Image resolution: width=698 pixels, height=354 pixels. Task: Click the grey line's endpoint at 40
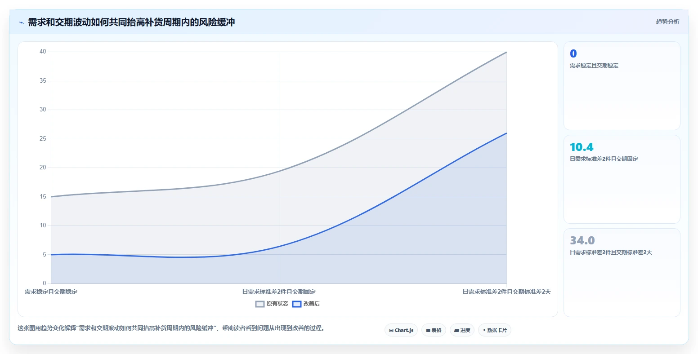pyautogui.click(x=506, y=52)
